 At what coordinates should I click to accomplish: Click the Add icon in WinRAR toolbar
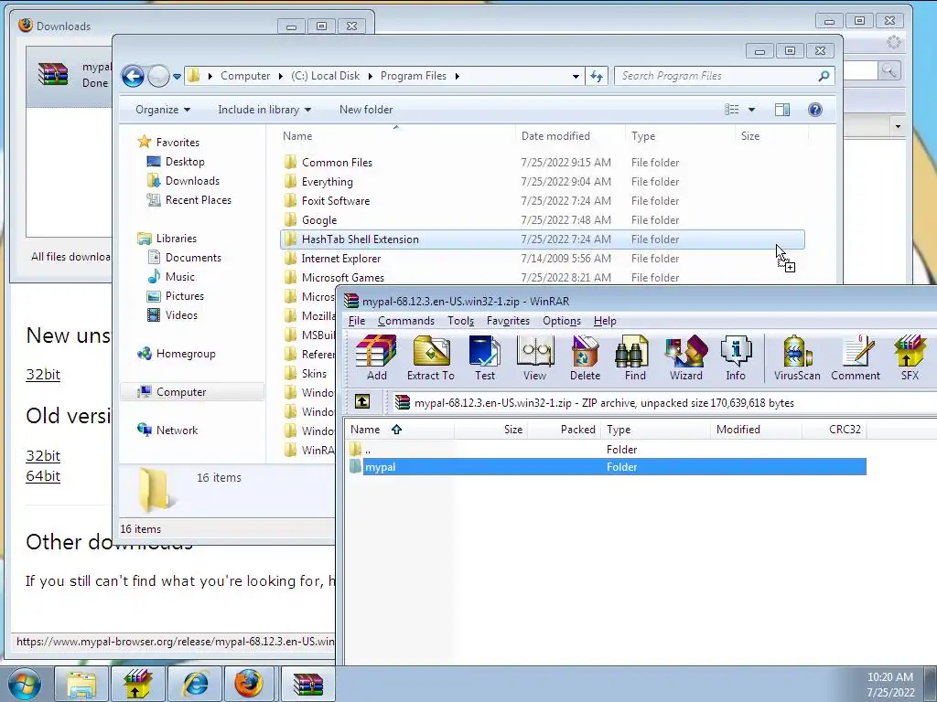pos(376,357)
